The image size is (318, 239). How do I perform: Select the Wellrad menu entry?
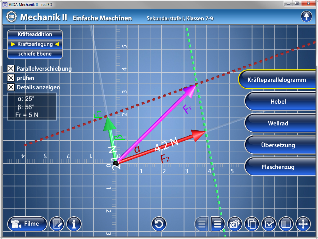[x=278, y=123]
